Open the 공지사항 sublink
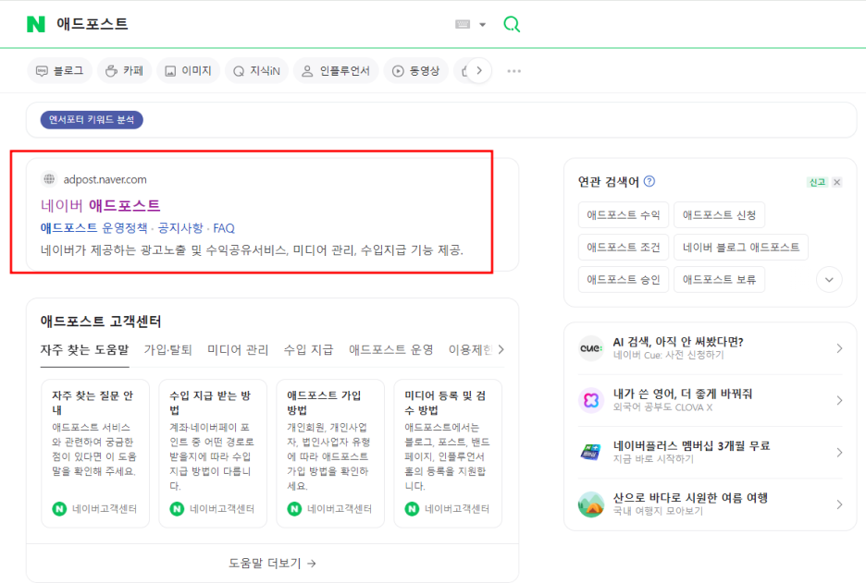This screenshot has height=583, width=866. (180, 228)
